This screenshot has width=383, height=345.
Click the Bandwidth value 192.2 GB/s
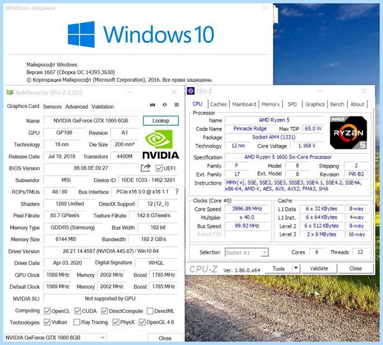pyautogui.click(x=153, y=239)
